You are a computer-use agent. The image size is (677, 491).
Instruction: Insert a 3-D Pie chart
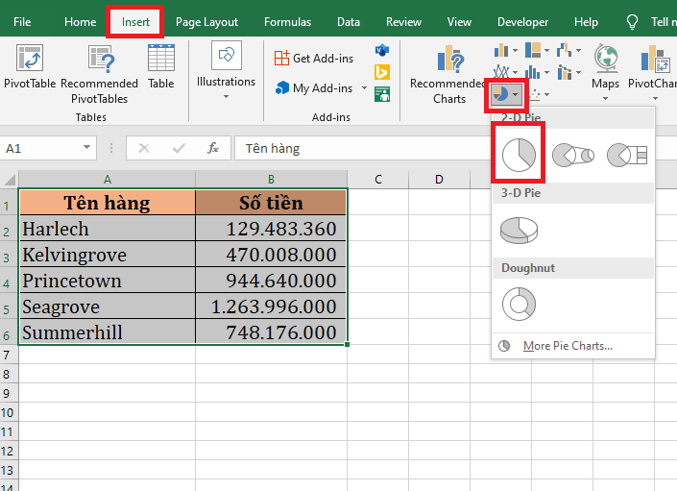(520, 230)
